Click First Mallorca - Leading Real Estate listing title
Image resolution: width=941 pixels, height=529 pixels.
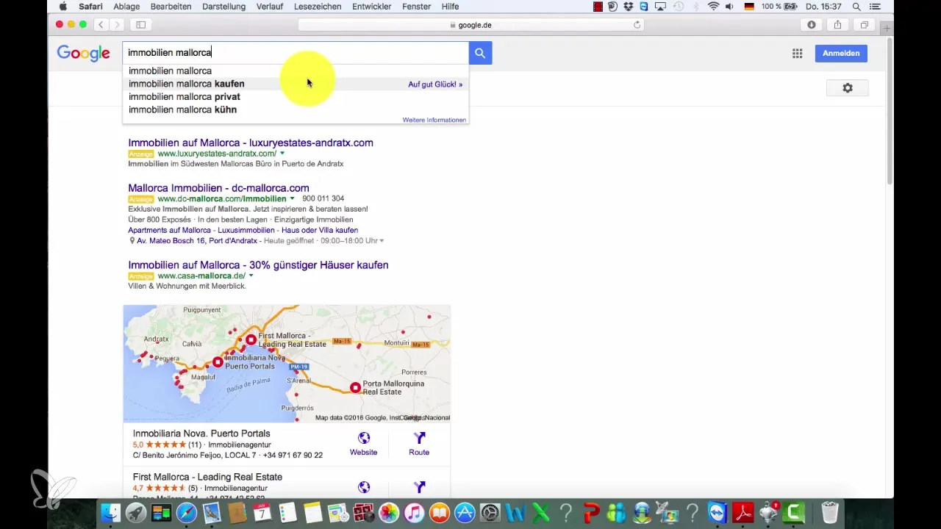207,477
